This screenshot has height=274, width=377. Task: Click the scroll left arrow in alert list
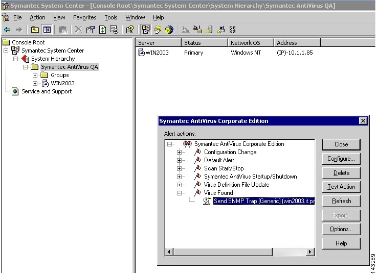(x=169, y=252)
